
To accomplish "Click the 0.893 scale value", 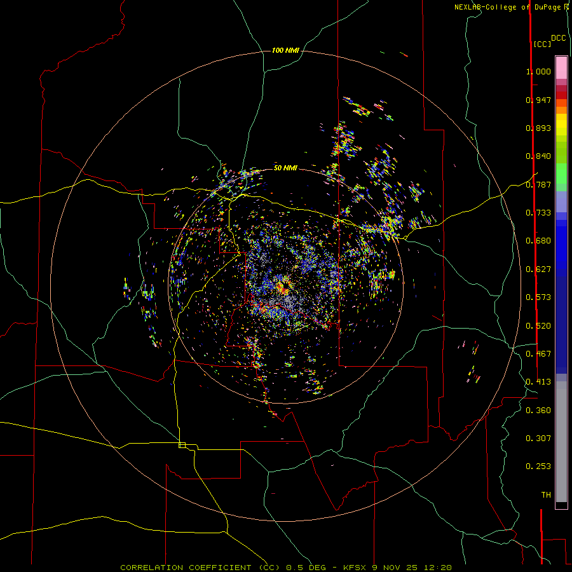I will (x=538, y=128).
